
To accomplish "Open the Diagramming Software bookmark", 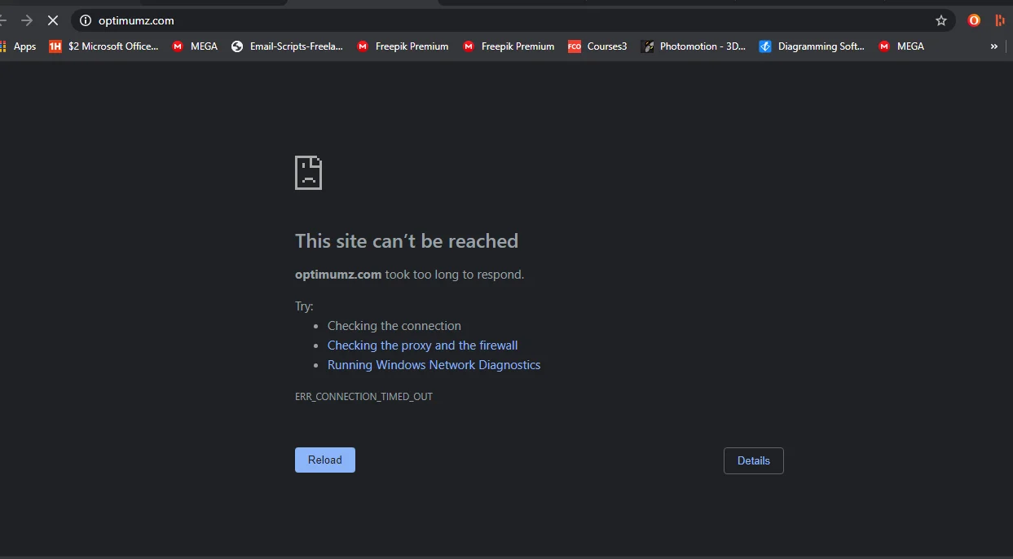I will tap(812, 46).
